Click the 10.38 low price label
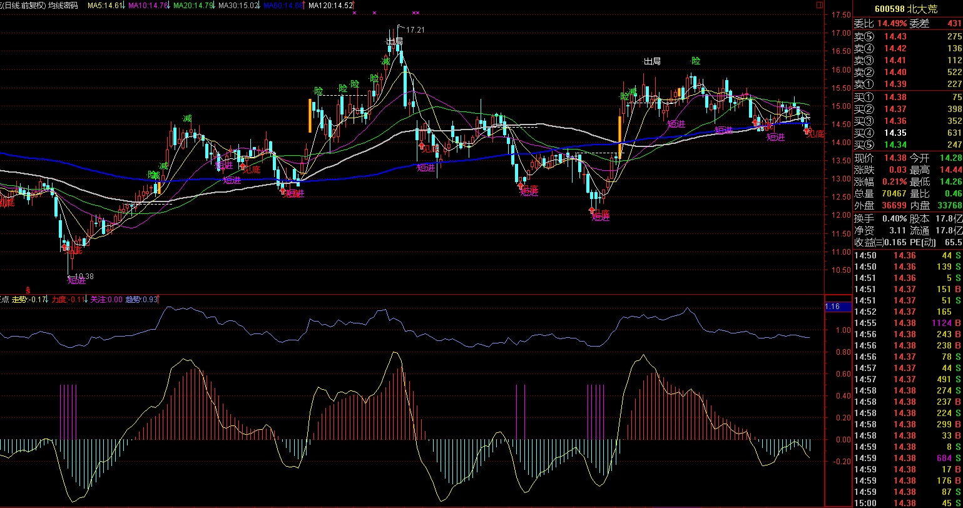 pos(84,277)
